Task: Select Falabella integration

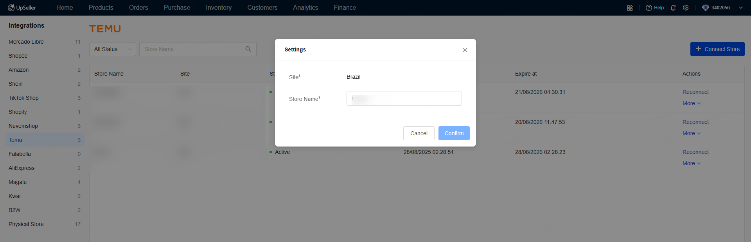Action: [x=45, y=154]
